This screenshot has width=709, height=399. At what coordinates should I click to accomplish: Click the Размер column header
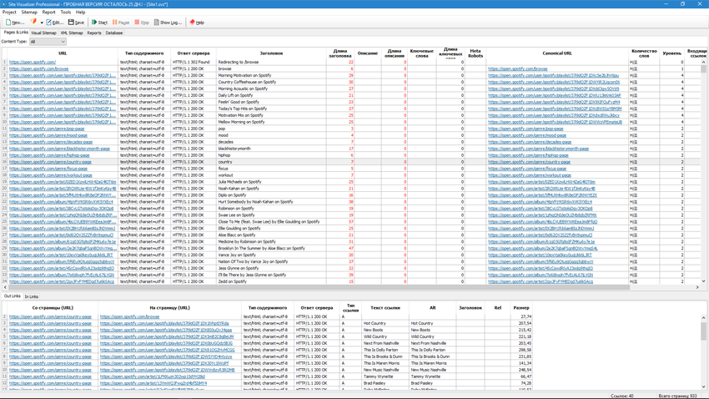(521, 308)
